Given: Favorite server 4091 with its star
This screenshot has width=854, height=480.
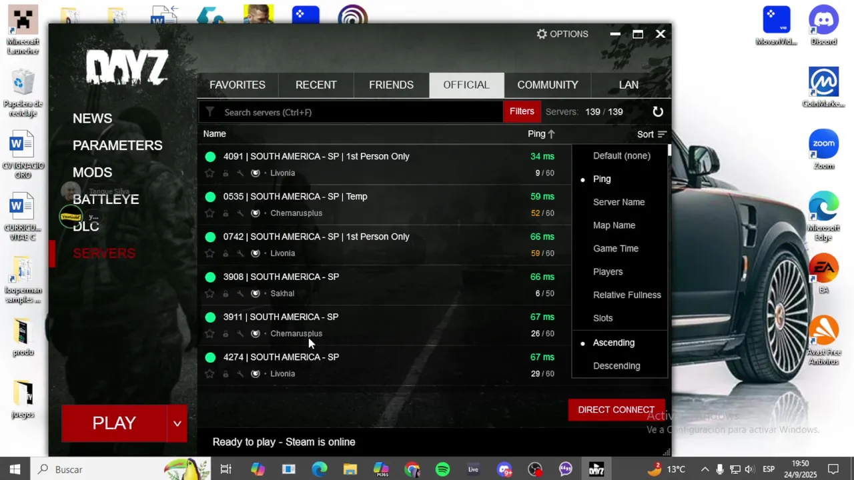Looking at the screenshot, I should pyautogui.click(x=209, y=173).
